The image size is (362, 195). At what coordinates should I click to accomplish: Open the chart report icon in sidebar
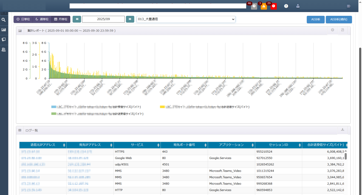4,30
